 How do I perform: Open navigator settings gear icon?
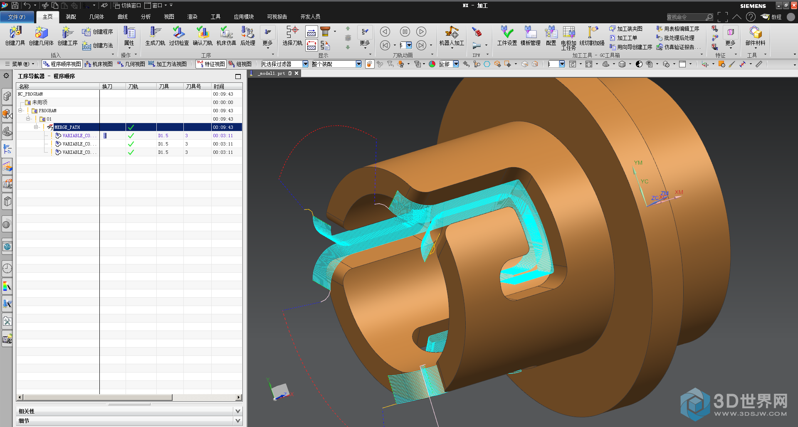pos(6,76)
